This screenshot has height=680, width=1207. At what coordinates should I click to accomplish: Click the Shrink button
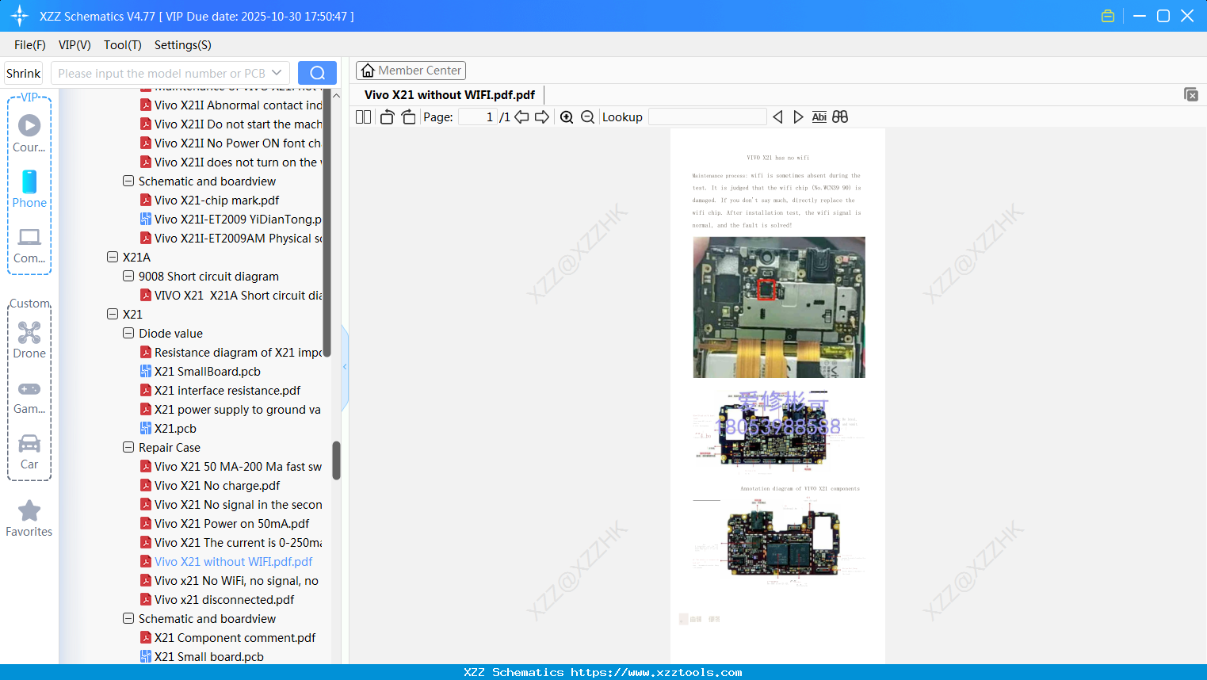click(24, 73)
